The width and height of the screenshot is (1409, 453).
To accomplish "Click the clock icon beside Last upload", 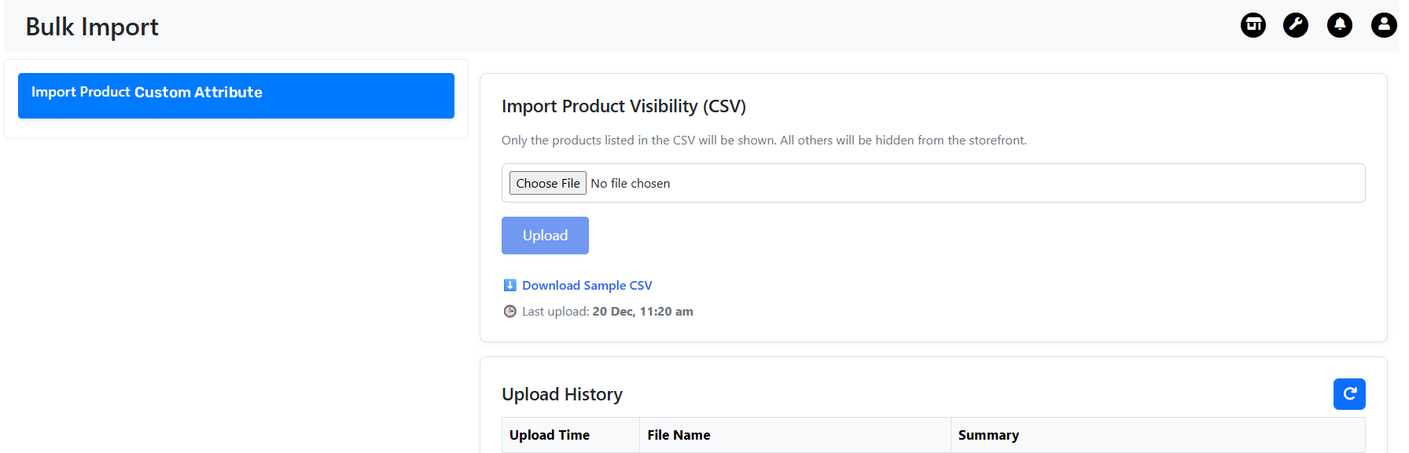I will 510,312.
